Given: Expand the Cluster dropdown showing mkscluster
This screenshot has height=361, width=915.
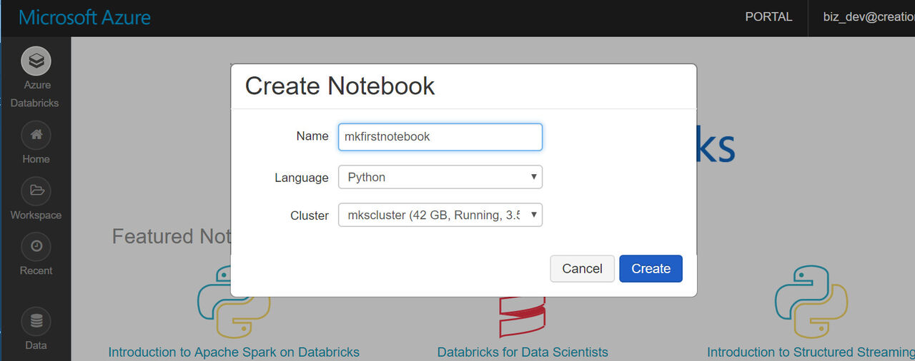Looking at the screenshot, I should [x=440, y=215].
